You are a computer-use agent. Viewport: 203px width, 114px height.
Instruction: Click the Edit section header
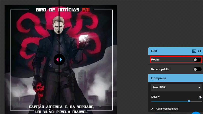click(176, 51)
